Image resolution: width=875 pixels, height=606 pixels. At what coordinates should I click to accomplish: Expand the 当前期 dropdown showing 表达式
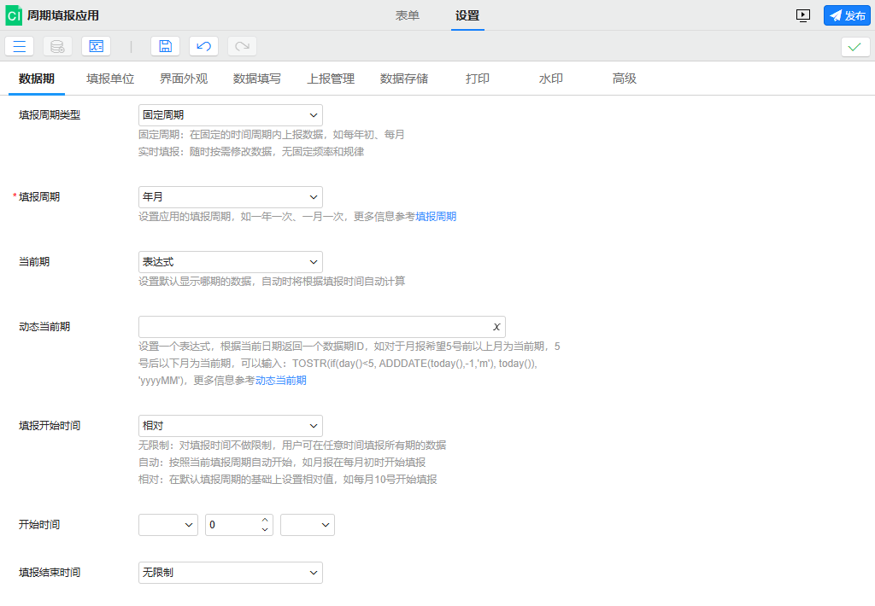[x=230, y=261]
